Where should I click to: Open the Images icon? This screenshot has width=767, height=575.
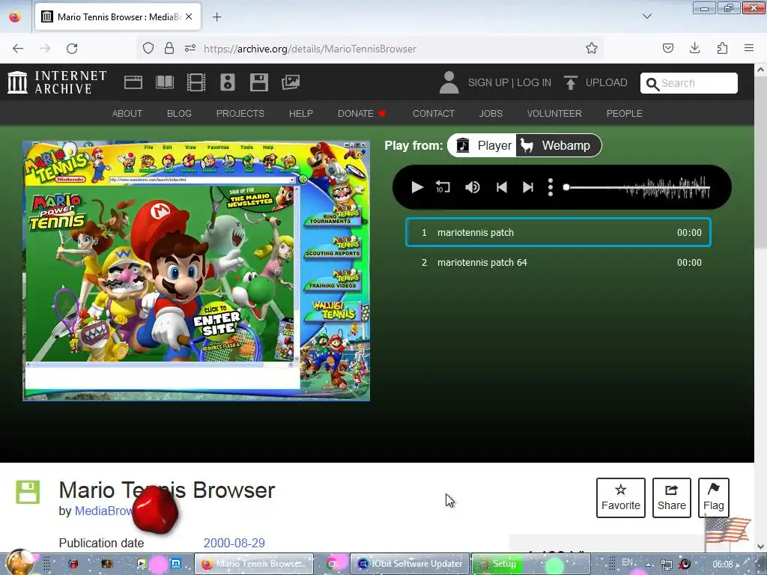click(x=291, y=82)
